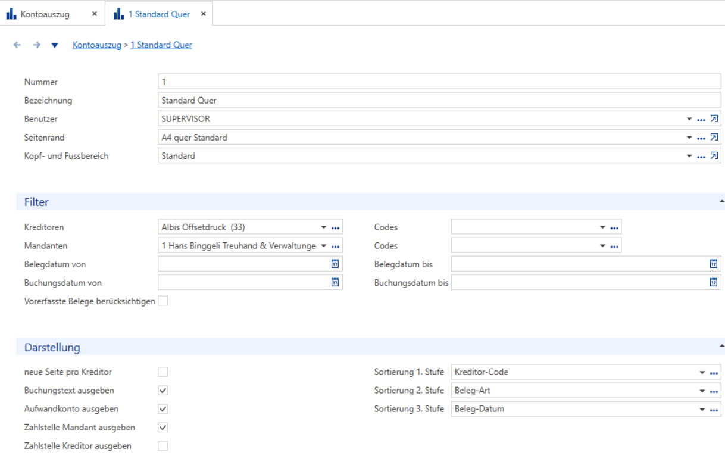This screenshot has height=468, width=725.
Task: Enable Zahlstelle Kreditor ausgeben checkbox
Action: [163, 446]
